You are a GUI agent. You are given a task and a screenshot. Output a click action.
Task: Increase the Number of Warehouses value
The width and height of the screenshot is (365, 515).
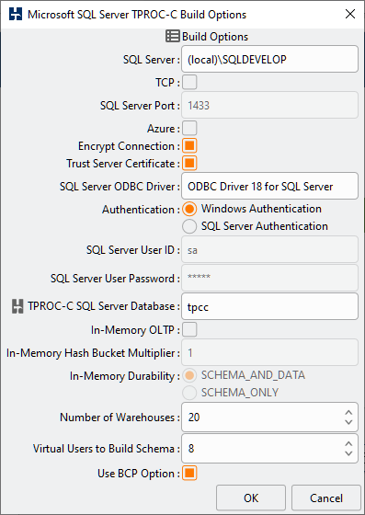tap(348, 413)
